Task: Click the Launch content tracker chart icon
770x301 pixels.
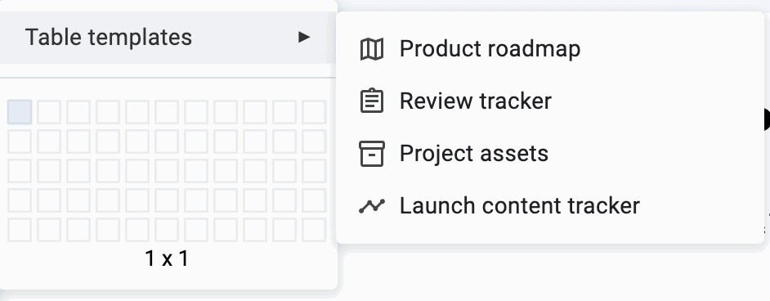Action: [372, 206]
